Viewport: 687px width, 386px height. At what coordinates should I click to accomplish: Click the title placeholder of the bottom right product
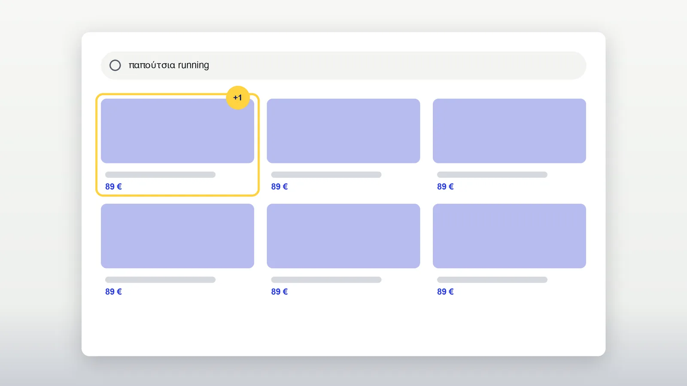[x=492, y=280]
